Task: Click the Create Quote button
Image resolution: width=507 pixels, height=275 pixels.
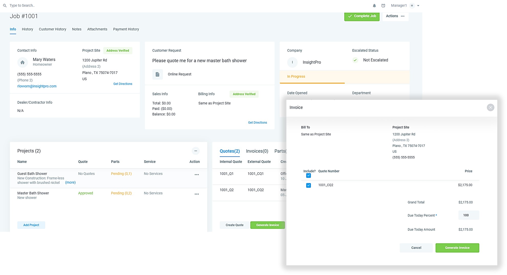Action: [x=234, y=225]
